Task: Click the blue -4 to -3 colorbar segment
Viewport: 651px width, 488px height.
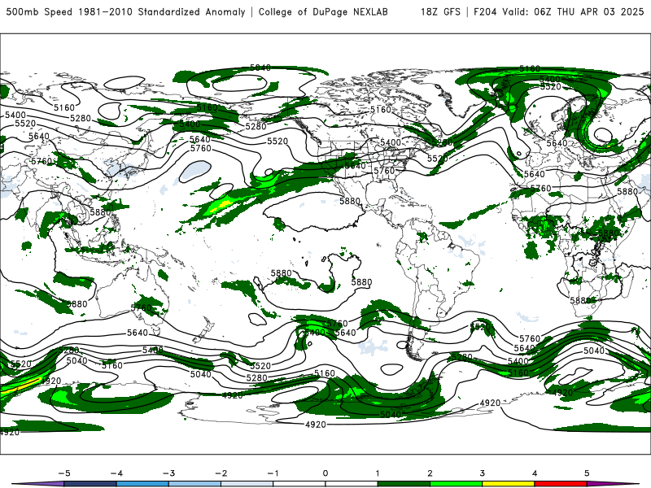Action: [x=142, y=484]
